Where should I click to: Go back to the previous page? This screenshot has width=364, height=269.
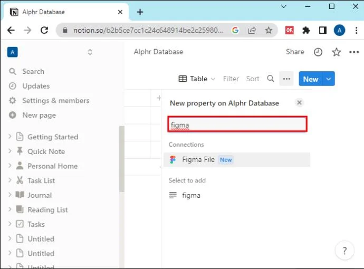coord(11,30)
